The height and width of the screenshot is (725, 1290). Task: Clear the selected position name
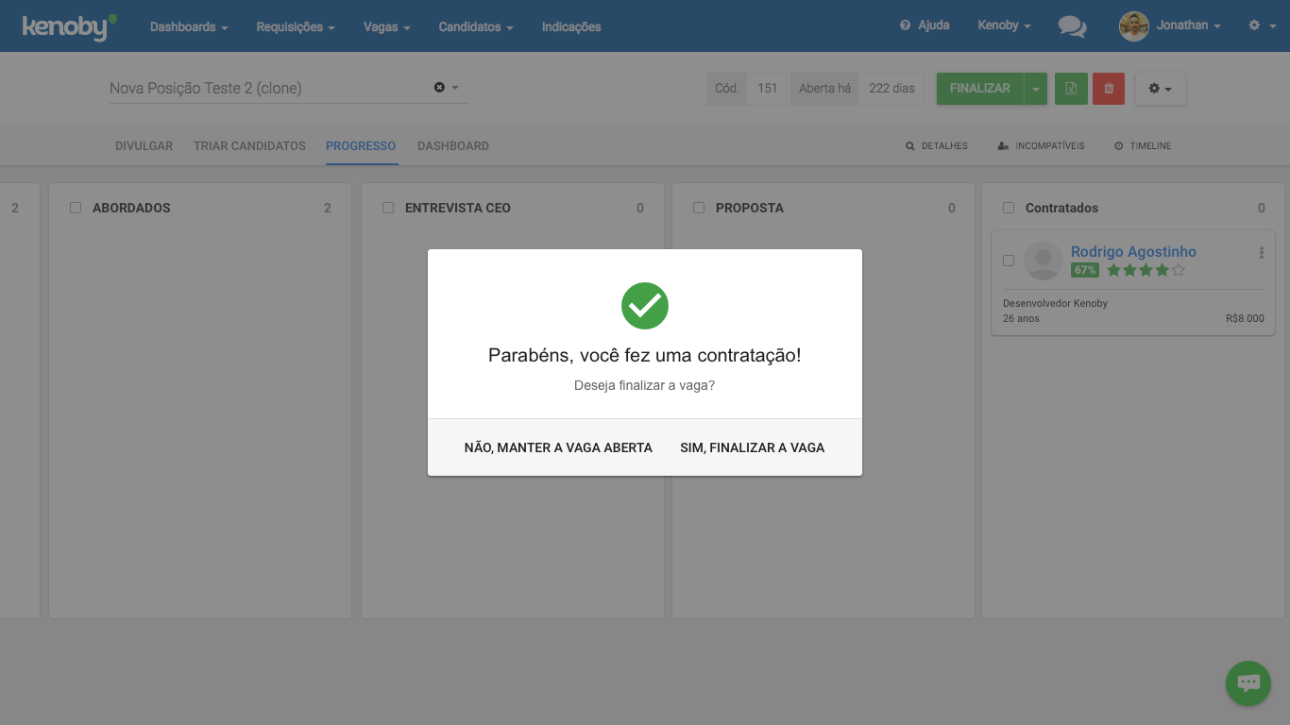tap(439, 88)
